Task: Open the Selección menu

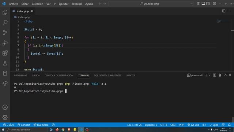Action: coord(37,4)
